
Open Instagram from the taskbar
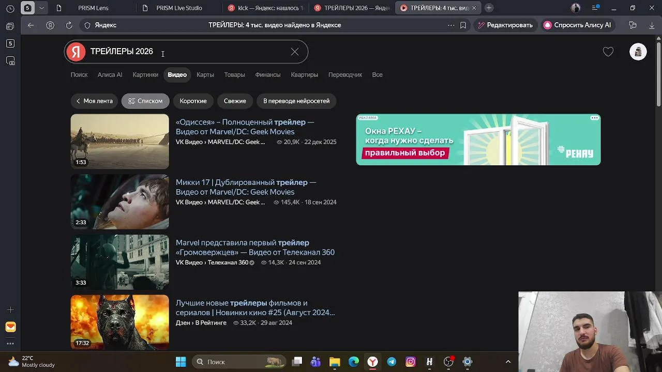[411, 362]
